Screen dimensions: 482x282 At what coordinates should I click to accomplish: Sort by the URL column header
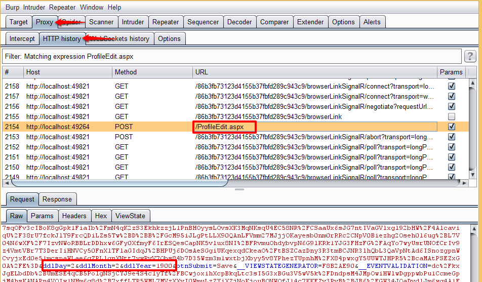(x=315, y=72)
